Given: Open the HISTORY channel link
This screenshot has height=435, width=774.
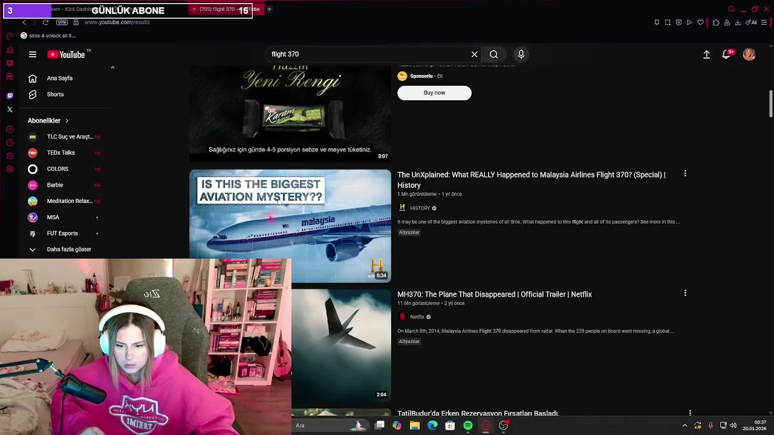Looking at the screenshot, I should (x=420, y=208).
